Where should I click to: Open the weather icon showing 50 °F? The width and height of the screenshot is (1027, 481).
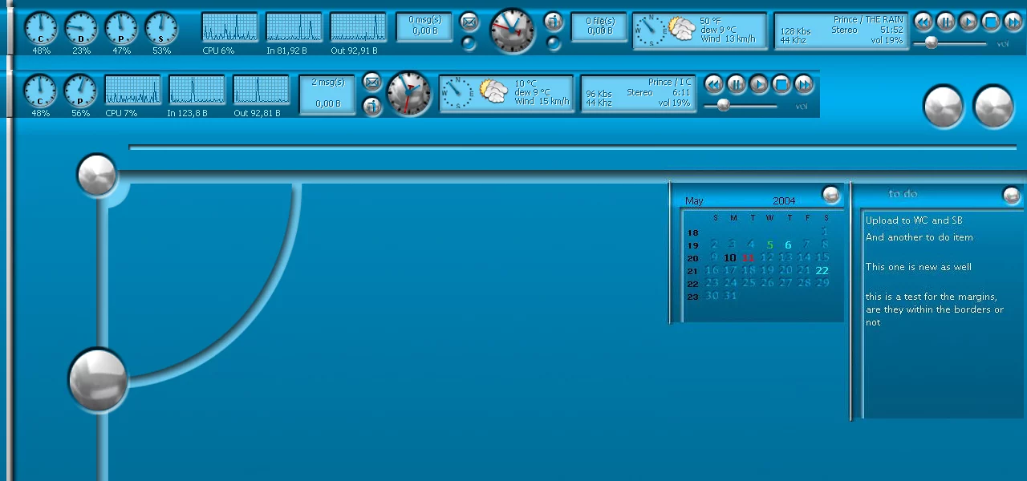[x=682, y=30]
